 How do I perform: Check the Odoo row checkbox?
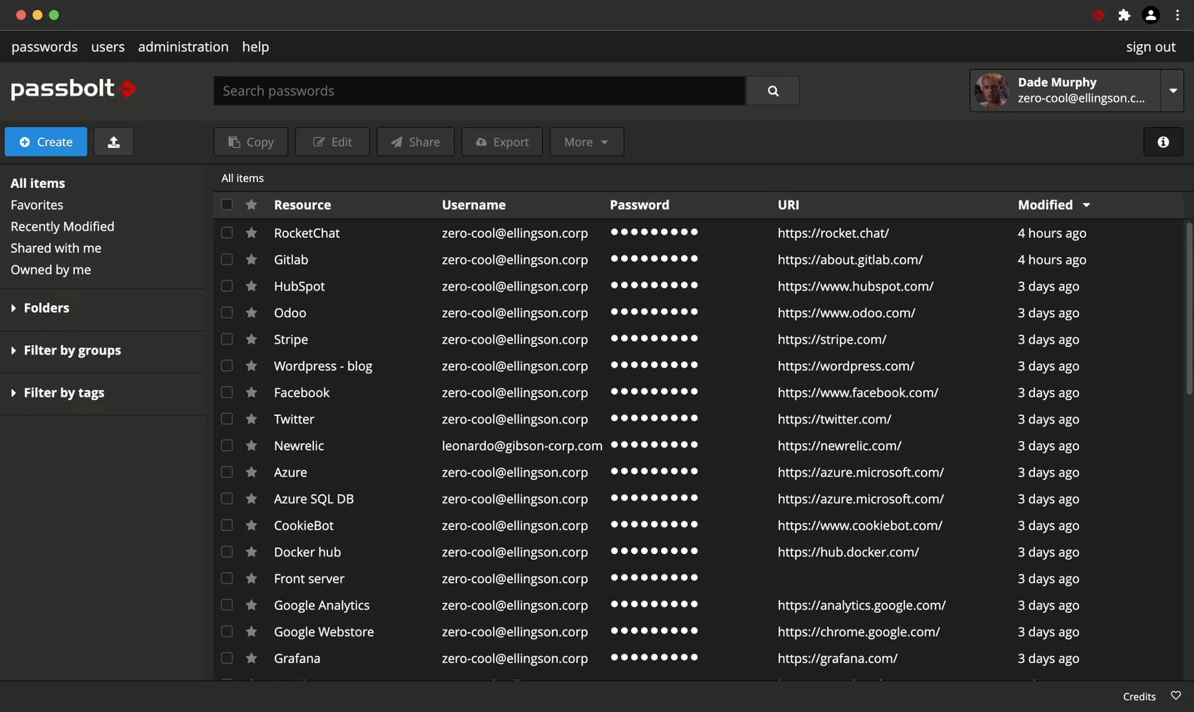coord(226,313)
